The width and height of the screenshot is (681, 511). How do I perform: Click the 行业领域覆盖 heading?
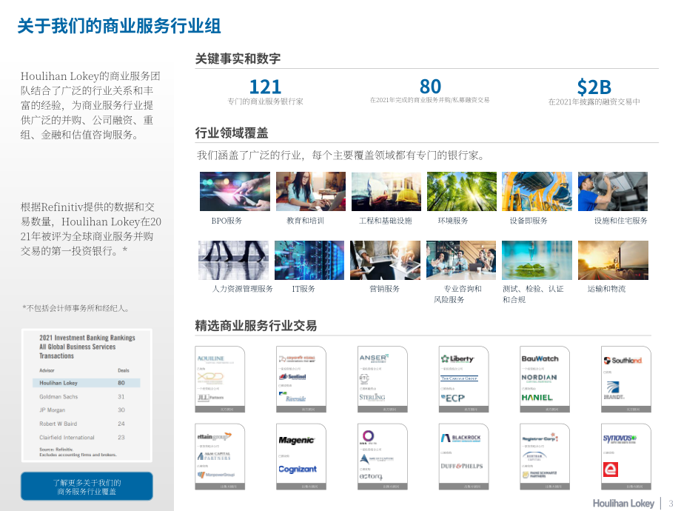232,133
